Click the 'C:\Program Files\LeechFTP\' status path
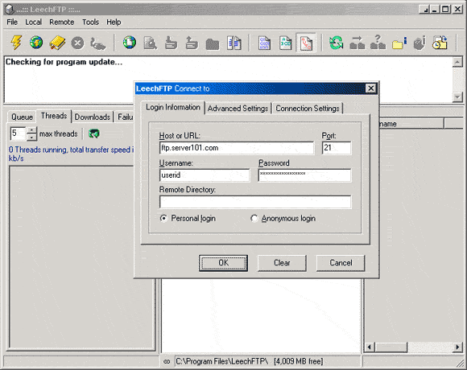Image resolution: width=467 pixels, height=370 pixels. 222,362
